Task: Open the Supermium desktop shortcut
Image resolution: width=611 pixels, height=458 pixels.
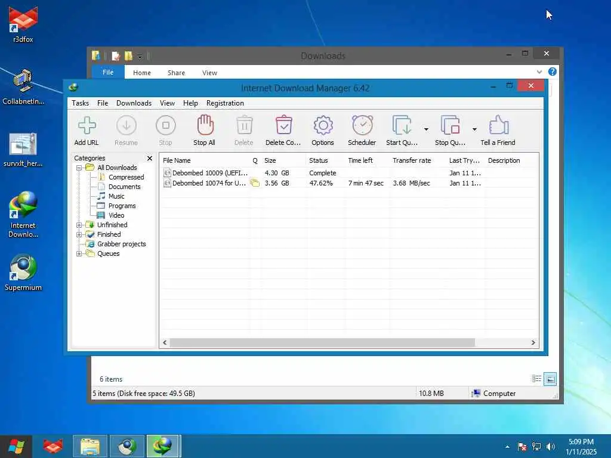Action: 23,272
